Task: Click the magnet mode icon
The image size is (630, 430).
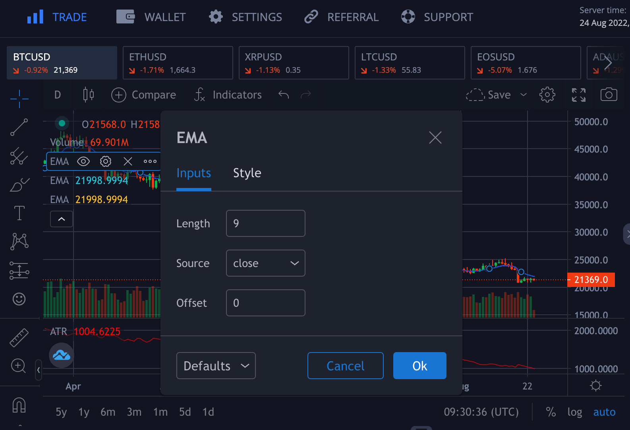Action: [x=19, y=405]
